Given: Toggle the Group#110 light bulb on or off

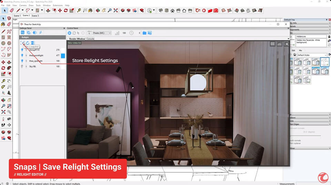Looking at the screenshot, I should point(22,50).
